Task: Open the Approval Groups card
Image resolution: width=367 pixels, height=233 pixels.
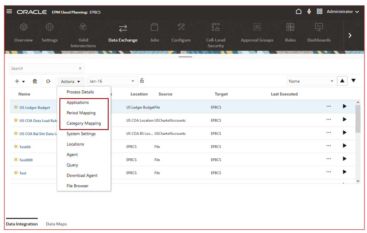Action: pyautogui.click(x=257, y=33)
